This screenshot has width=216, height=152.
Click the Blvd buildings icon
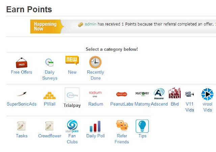[x=174, y=94]
